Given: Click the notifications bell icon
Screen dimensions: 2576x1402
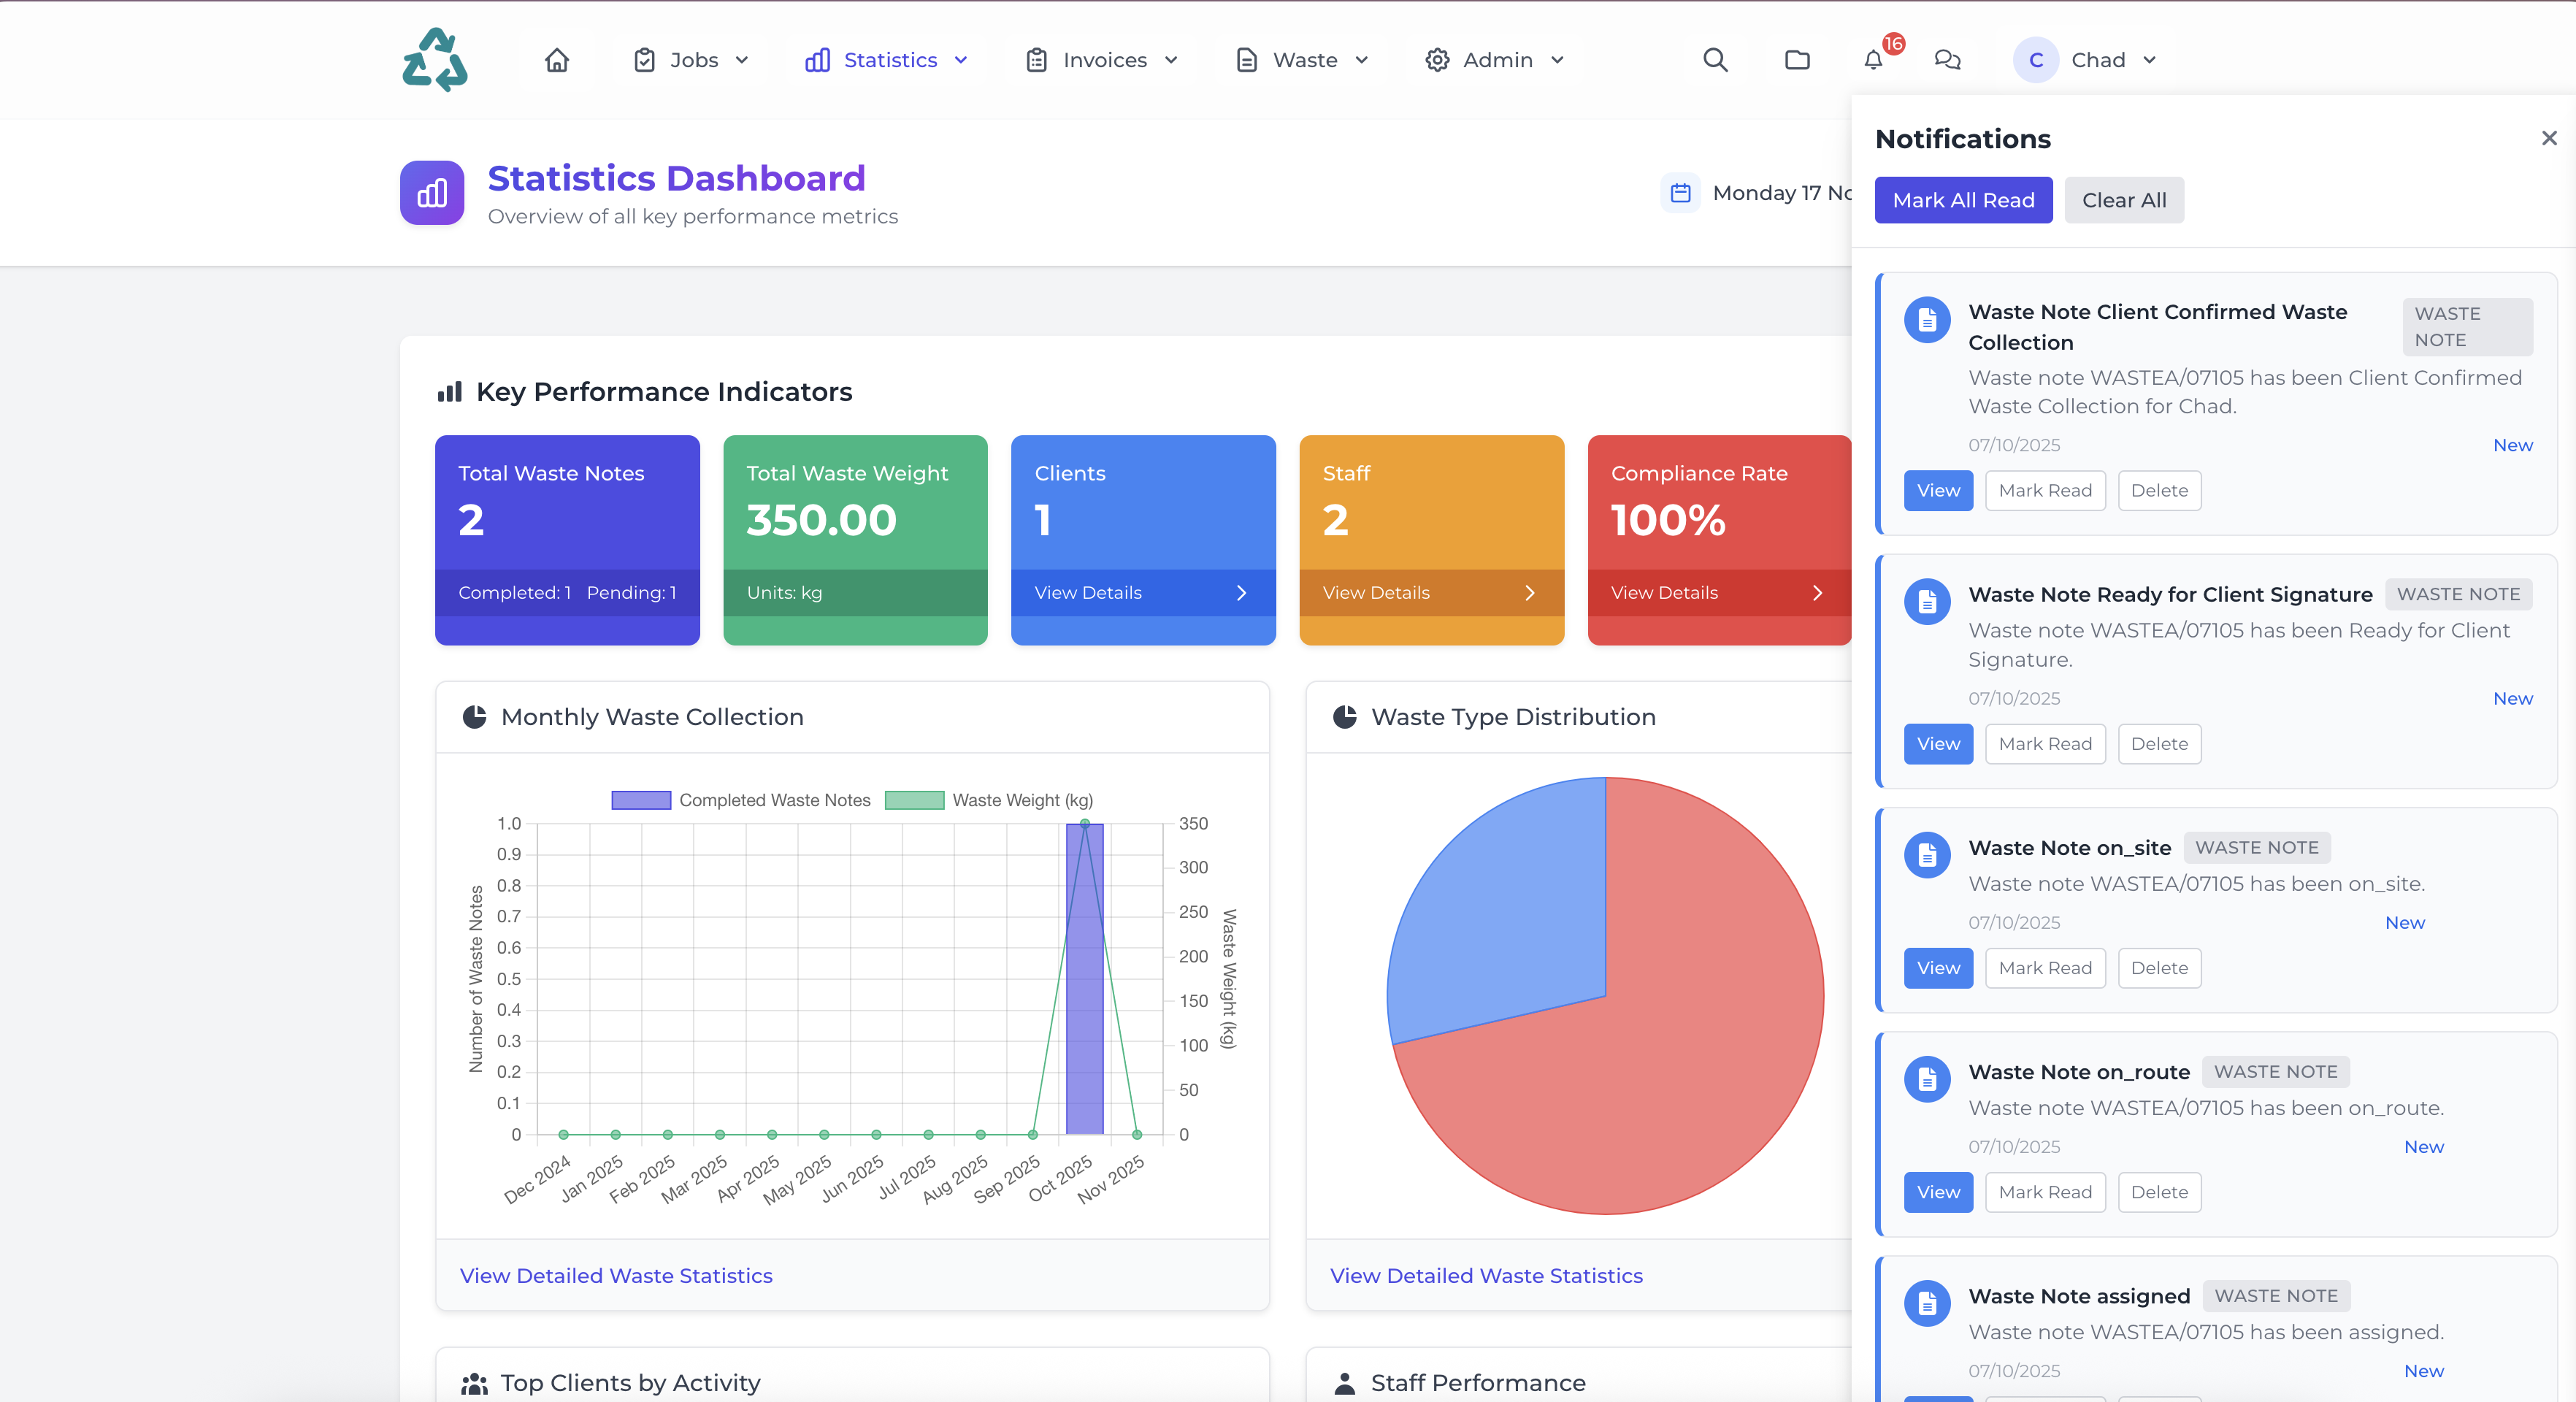Looking at the screenshot, I should click(1873, 60).
